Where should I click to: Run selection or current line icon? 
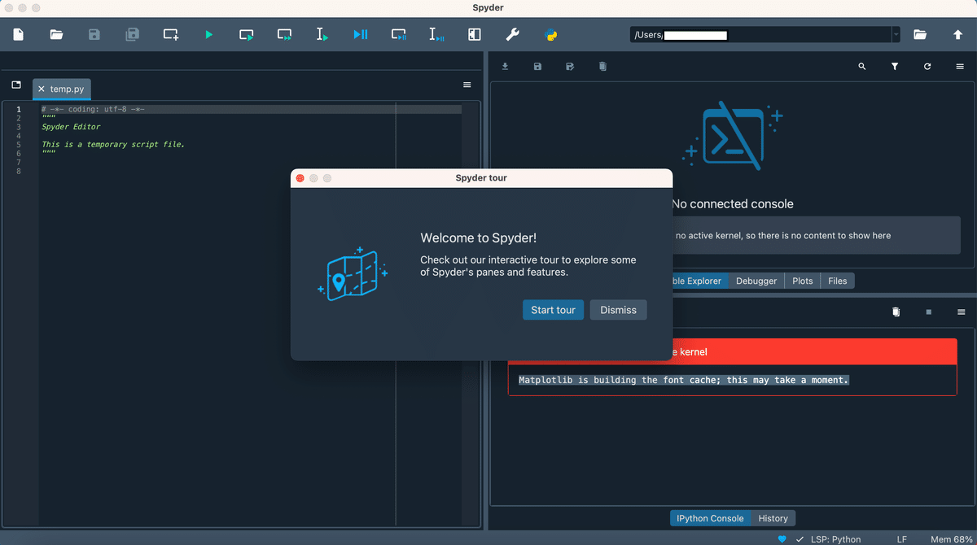pos(322,34)
